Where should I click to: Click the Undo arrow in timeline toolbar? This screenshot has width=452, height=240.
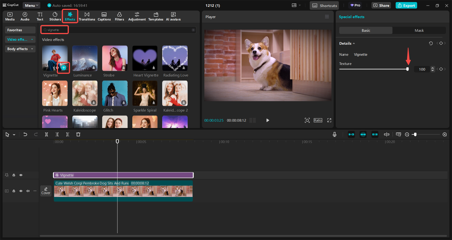point(25,134)
